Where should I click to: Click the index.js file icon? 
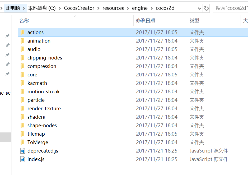coord(22,159)
